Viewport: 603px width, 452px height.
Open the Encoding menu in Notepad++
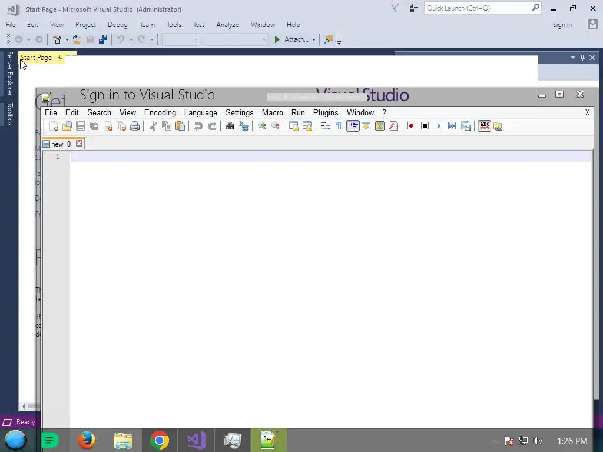160,112
